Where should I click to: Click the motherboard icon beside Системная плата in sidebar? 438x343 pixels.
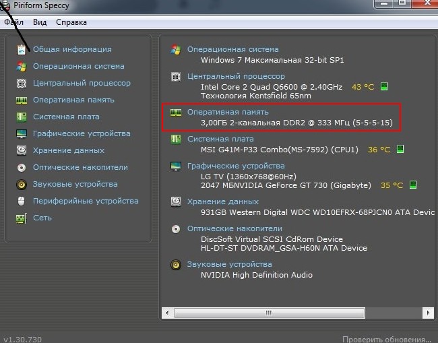[22, 117]
